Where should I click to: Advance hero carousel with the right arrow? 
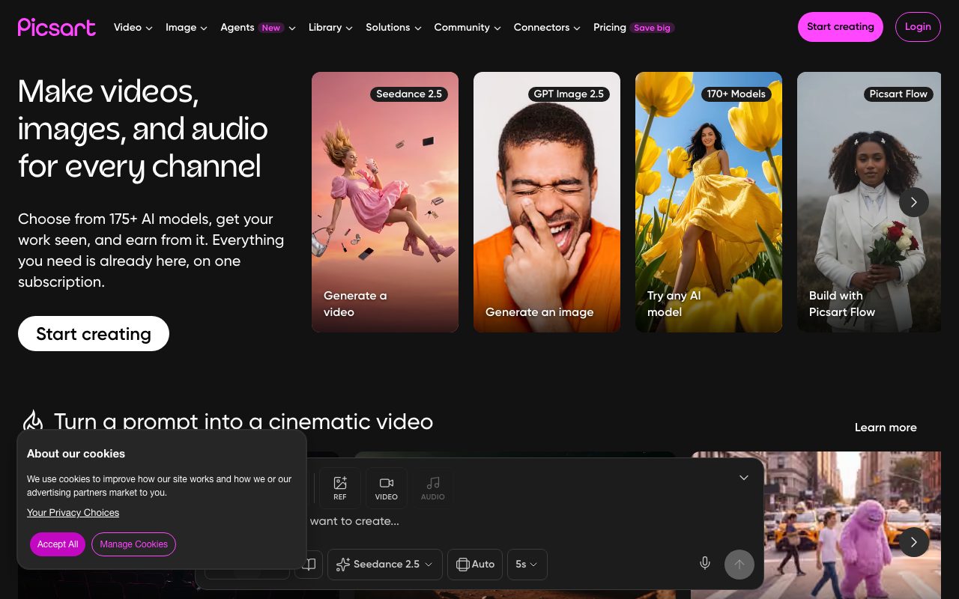pyautogui.click(x=914, y=202)
